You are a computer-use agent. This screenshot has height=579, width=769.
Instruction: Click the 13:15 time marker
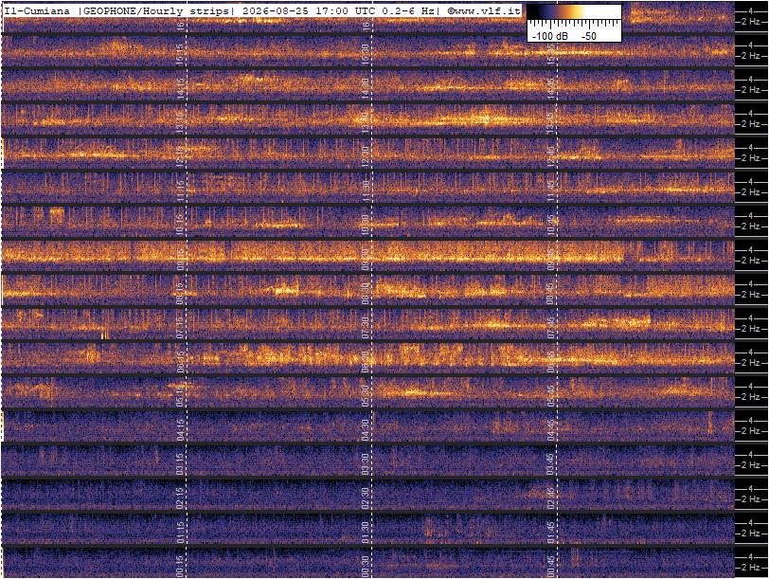tap(180, 122)
